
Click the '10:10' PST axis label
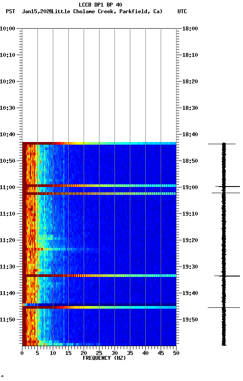(7, 55)
